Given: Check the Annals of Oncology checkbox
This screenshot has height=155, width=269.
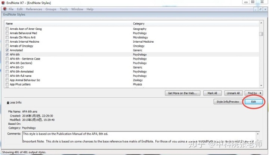Looking at the screenshot, I should [x=7, y=46].
